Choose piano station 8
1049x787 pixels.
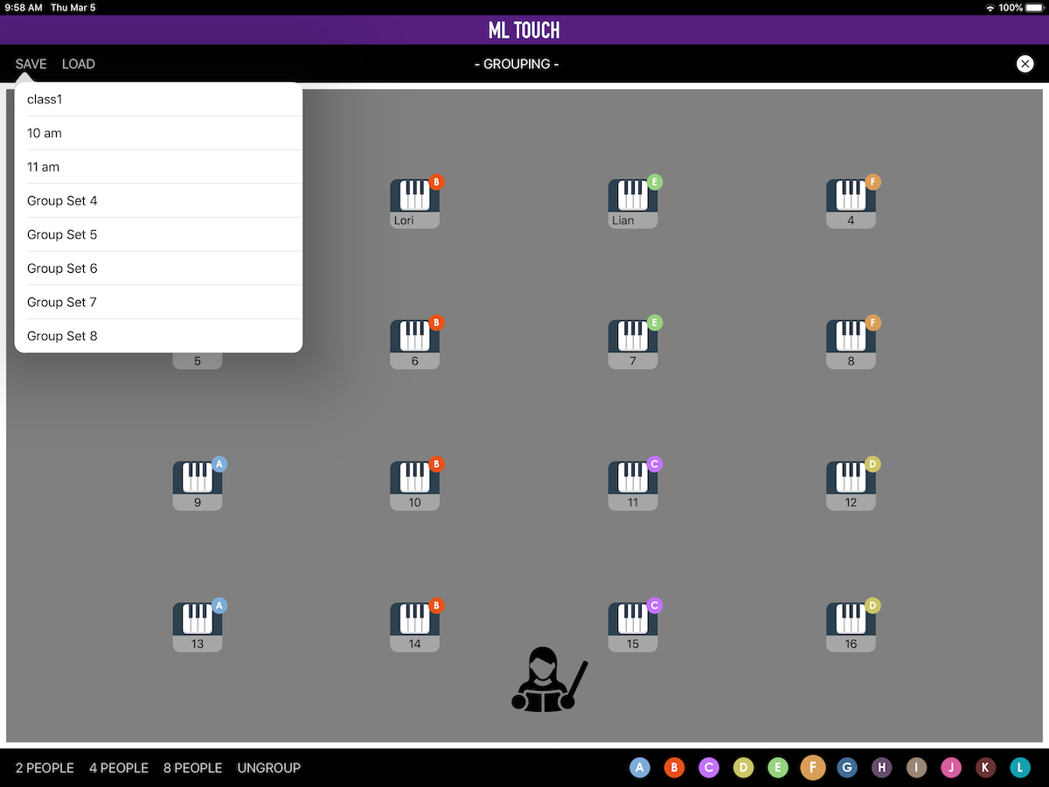click(x=851, y=344)
